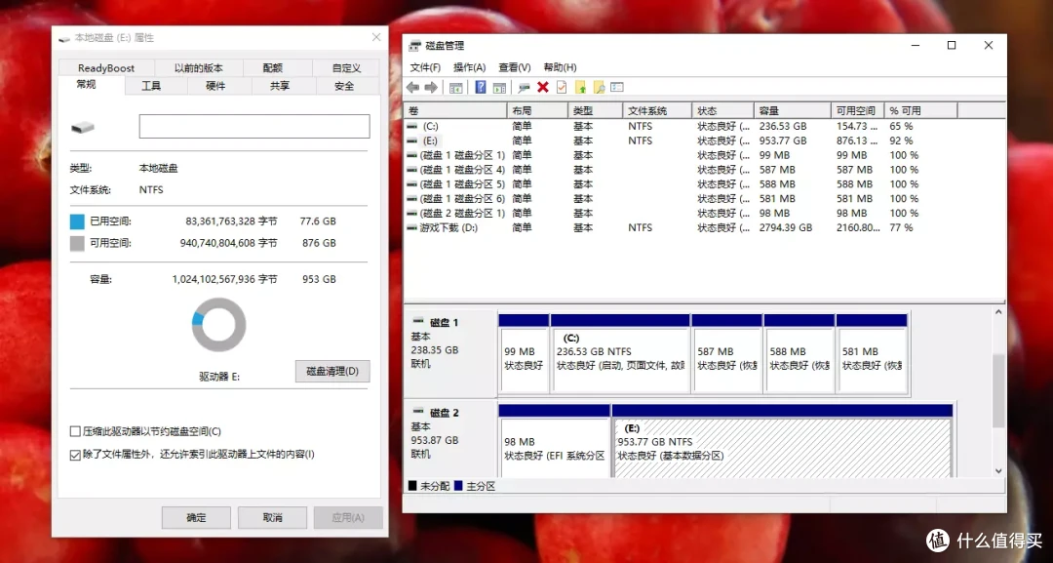Screen dimensions: 1053x563
Task: Click the drive icon in properties title bar
Action: (63, 38)
